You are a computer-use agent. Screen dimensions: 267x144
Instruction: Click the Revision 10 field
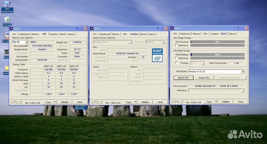point(143,57)
